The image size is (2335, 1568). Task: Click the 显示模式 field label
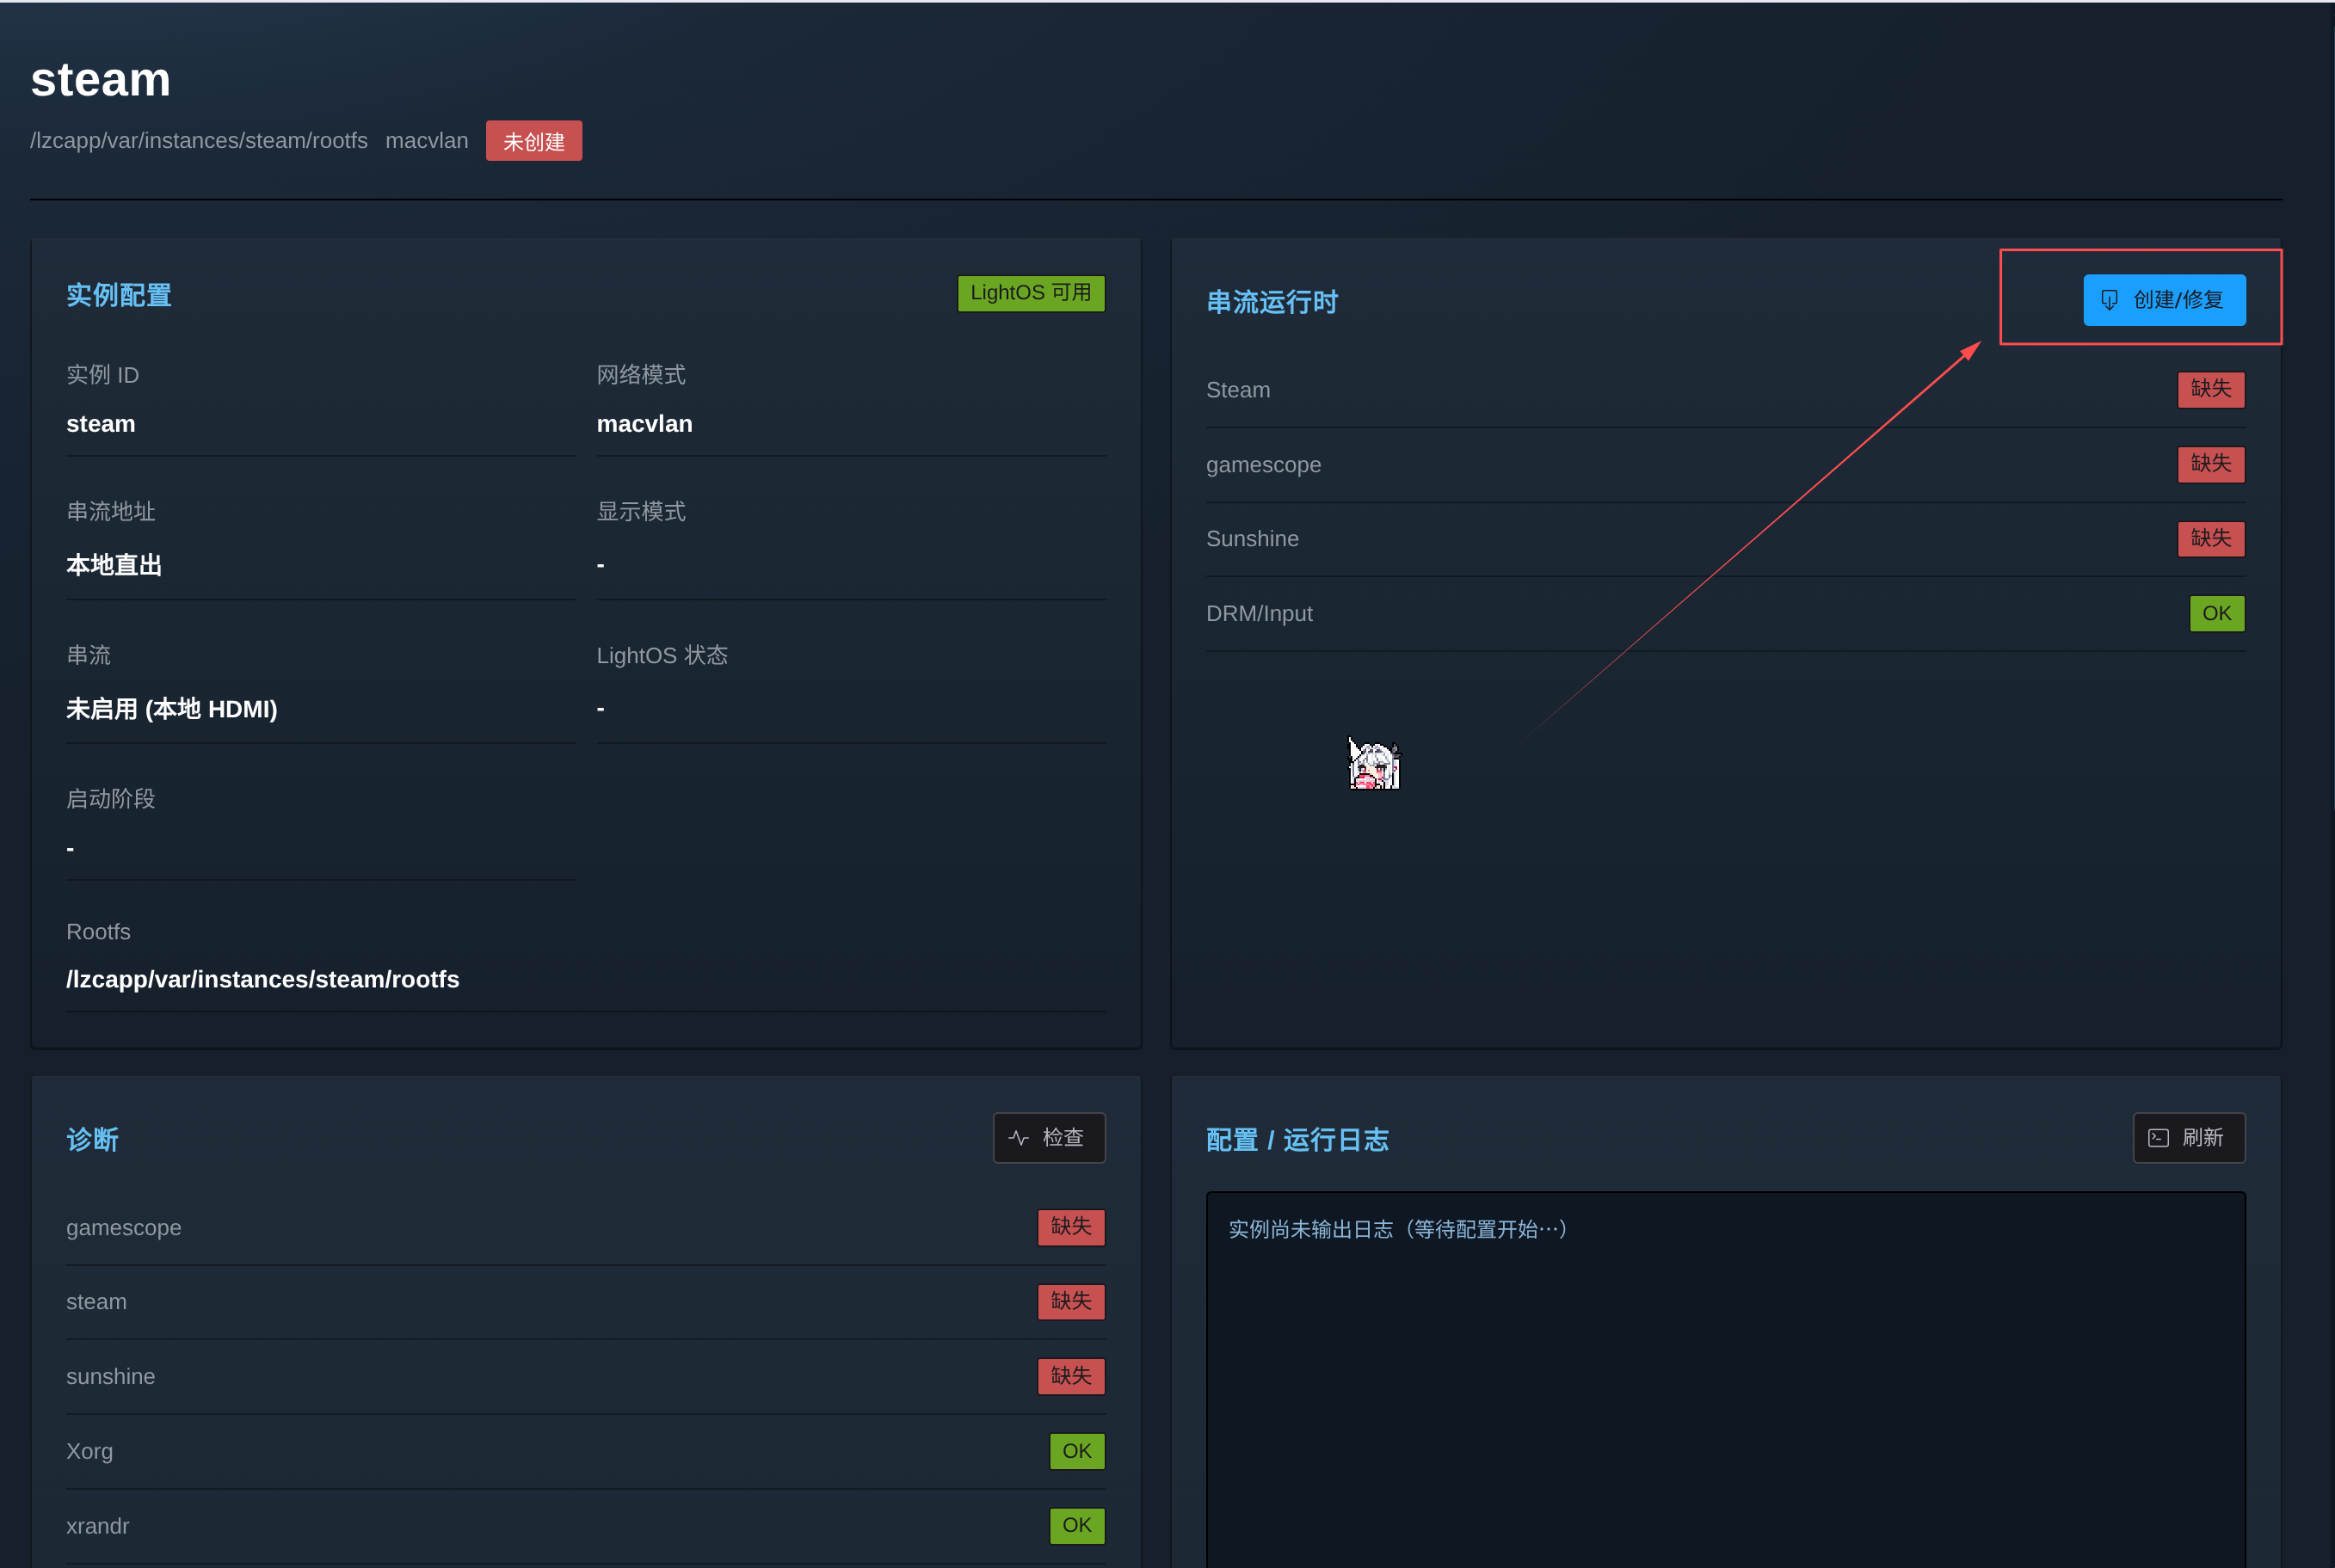[x=641, y=512]
